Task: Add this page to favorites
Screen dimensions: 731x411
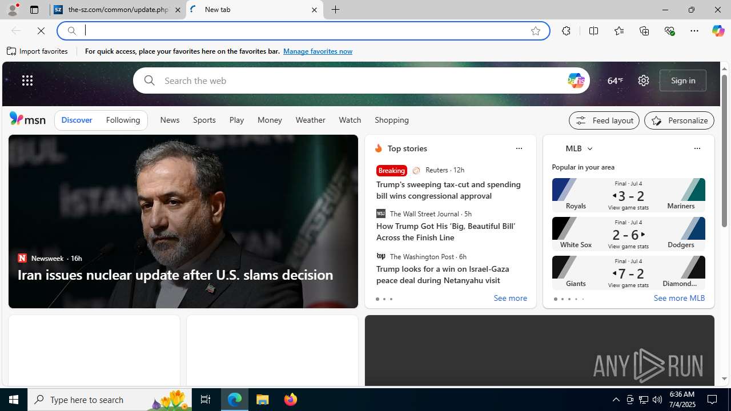Action: (536, 31)
